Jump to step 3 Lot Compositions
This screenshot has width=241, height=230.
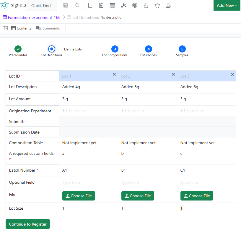click(115, 49)
